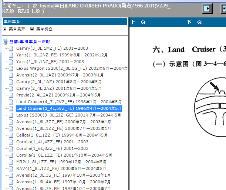Click the menu expand icon beside 菜单展开
Screen dimensions: 226x190
(x=4, y=29)
